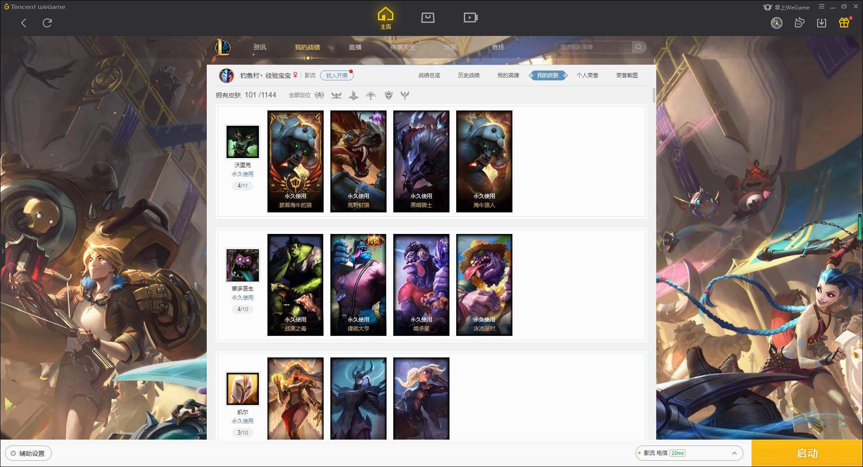Image resolution: width=863 pixels, height=467 pixels.
Task: Expand the 影流 电信 server dropdown
Action: click(x=689, y=453)
